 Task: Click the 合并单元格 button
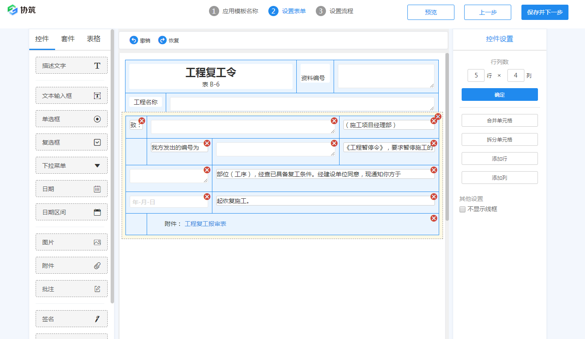[x=499, y=120]
